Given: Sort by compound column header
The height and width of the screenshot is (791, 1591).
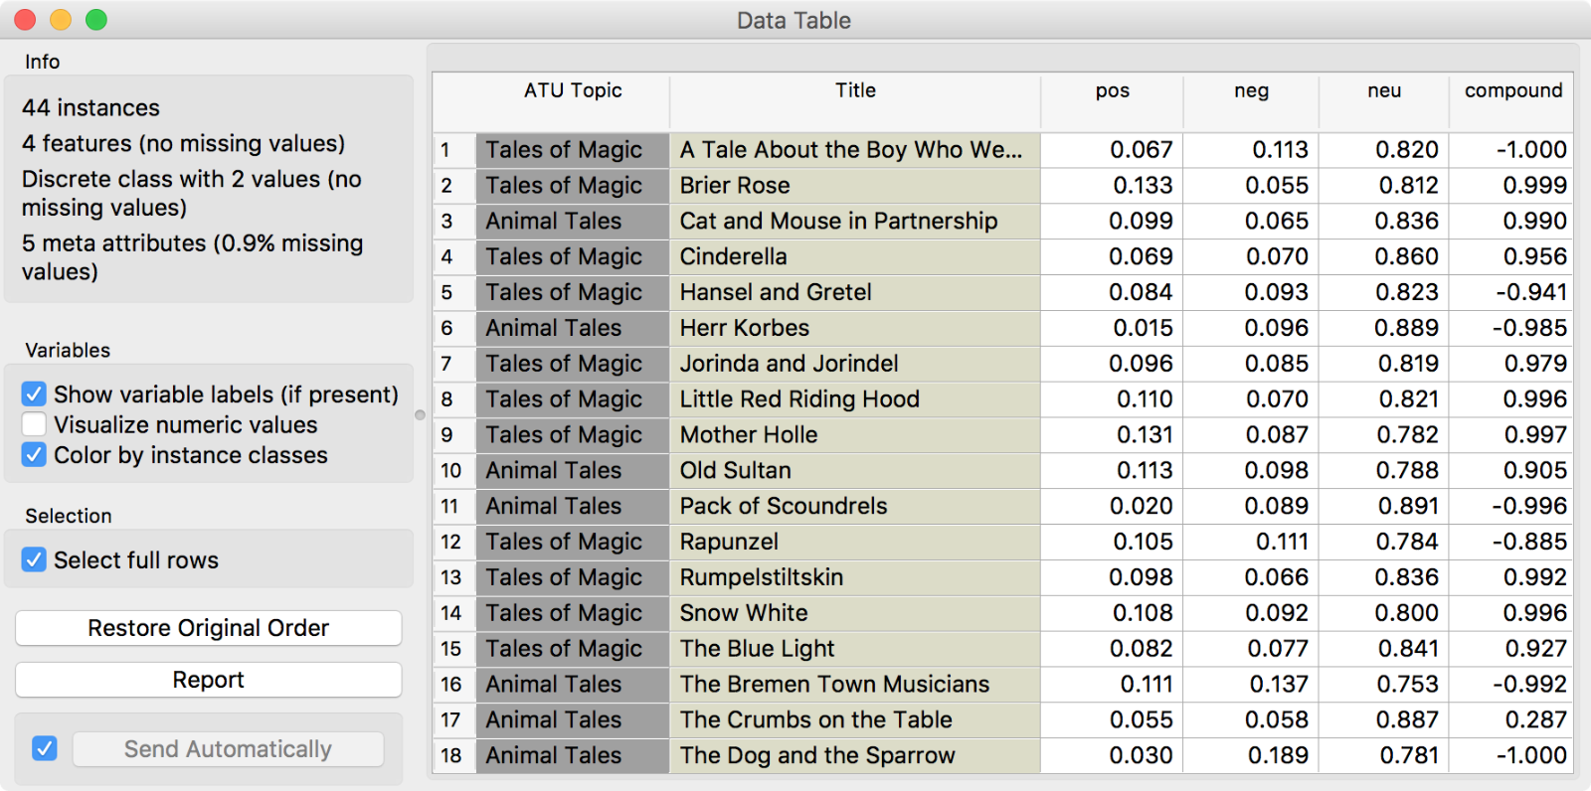Looking at the screenshot, I should 1512,91.
